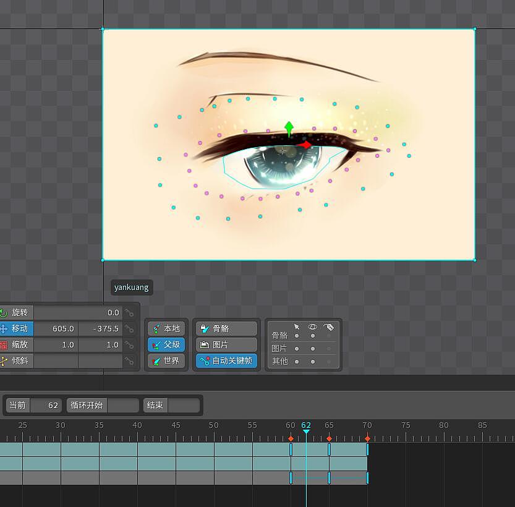Click the green Y-axis translate arrow handle
The width and height of the screenshot is (515, 507).
[x=289, y=129]
